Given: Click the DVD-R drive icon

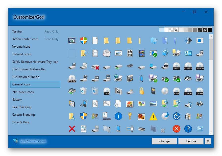Looking at the screenshot, I should point(176,66).
